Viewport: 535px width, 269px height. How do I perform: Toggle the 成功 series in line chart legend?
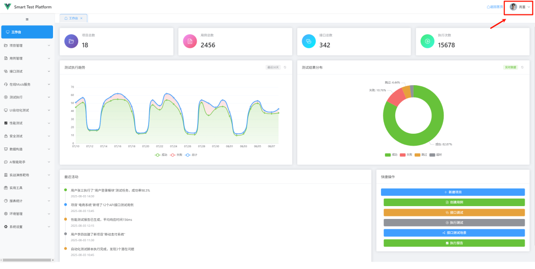click(x=161, y=155)
